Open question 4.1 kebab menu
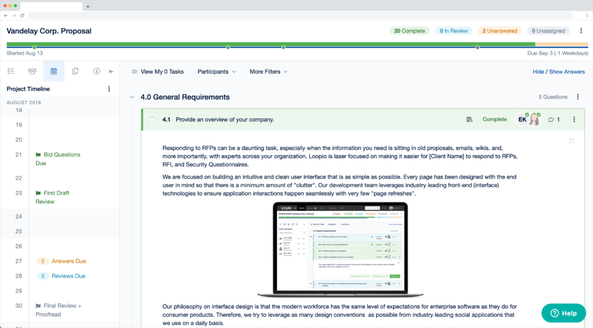This screenshot has height=328, width=593. 574,119
